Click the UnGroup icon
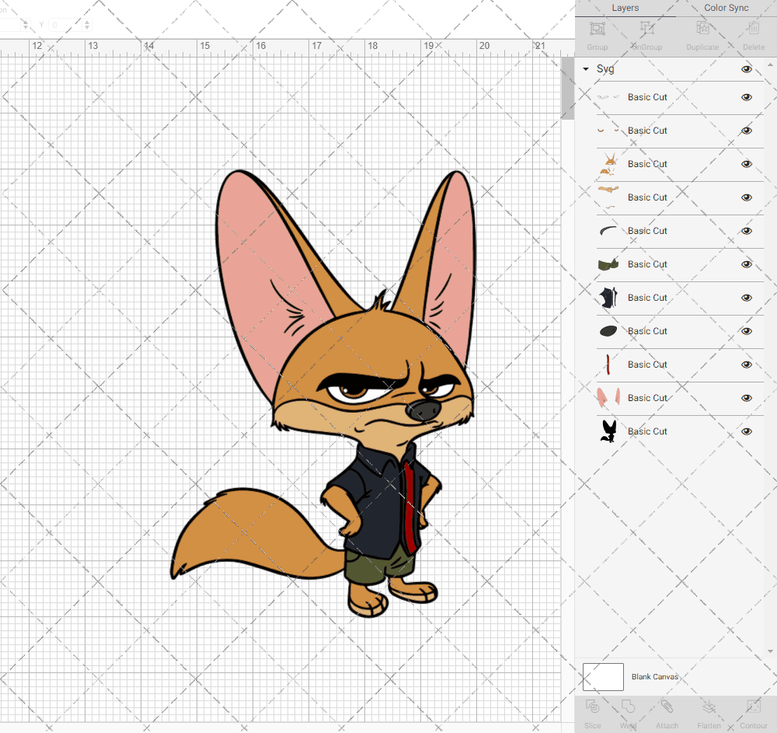This screenshot has width=777, height=733. tap(647, 29)
